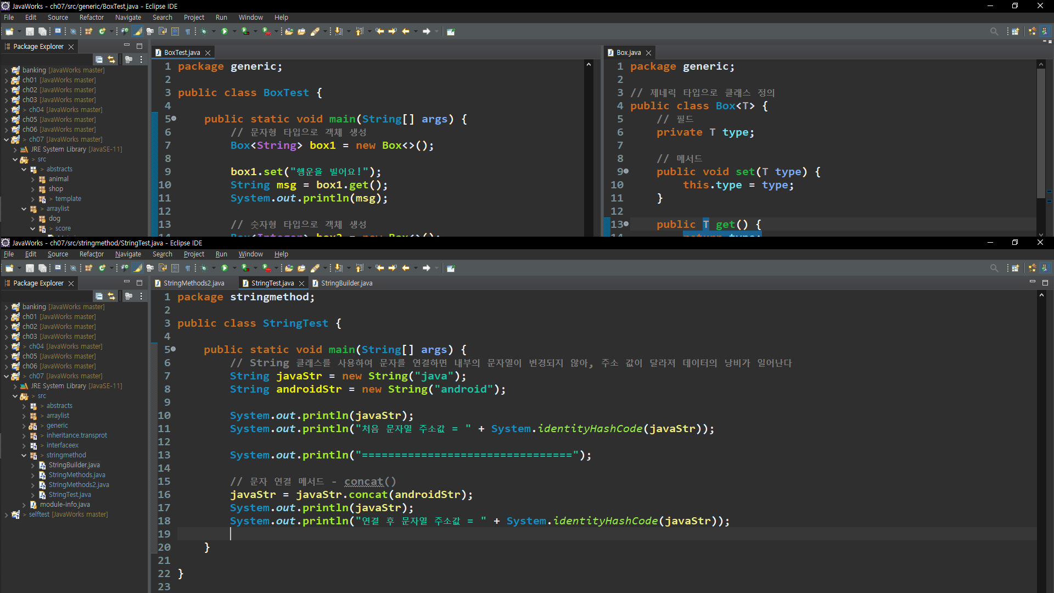The height and width of the screenshot is (593, 1054).
Task: Toggle Show Whitespace Characters in the upper toolbar
Action: tap(188, 31)
